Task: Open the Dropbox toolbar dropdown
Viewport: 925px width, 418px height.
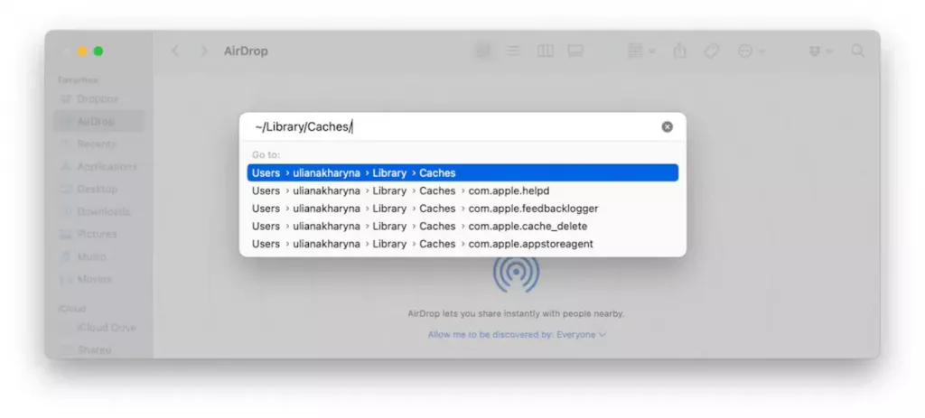Action: pyautogui.click(x=820, y=51)
